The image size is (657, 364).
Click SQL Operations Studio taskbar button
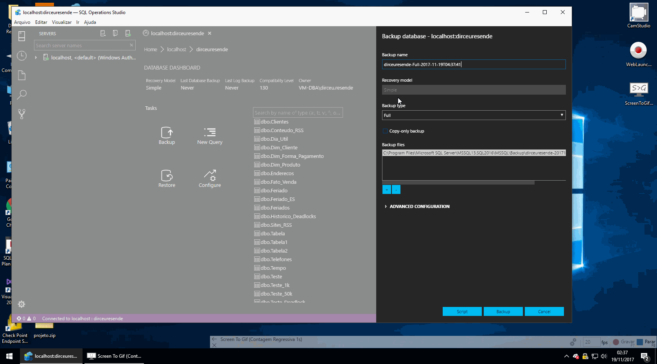click(x=51, y=356)
